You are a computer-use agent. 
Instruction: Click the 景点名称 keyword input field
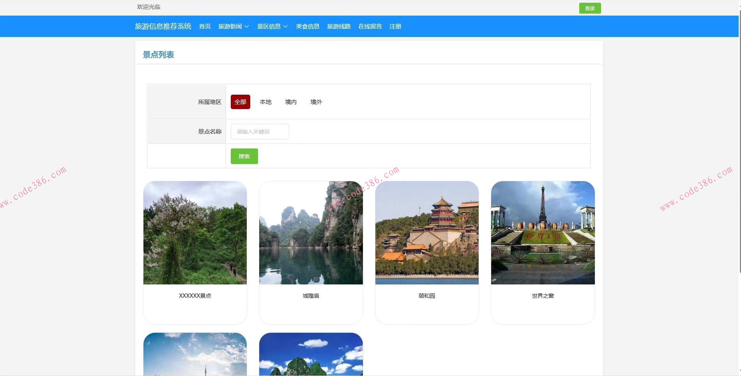(x=259, y=131)
